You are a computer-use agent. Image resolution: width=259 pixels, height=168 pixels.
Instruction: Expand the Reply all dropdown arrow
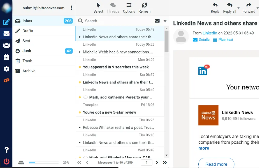click(238, 8)
